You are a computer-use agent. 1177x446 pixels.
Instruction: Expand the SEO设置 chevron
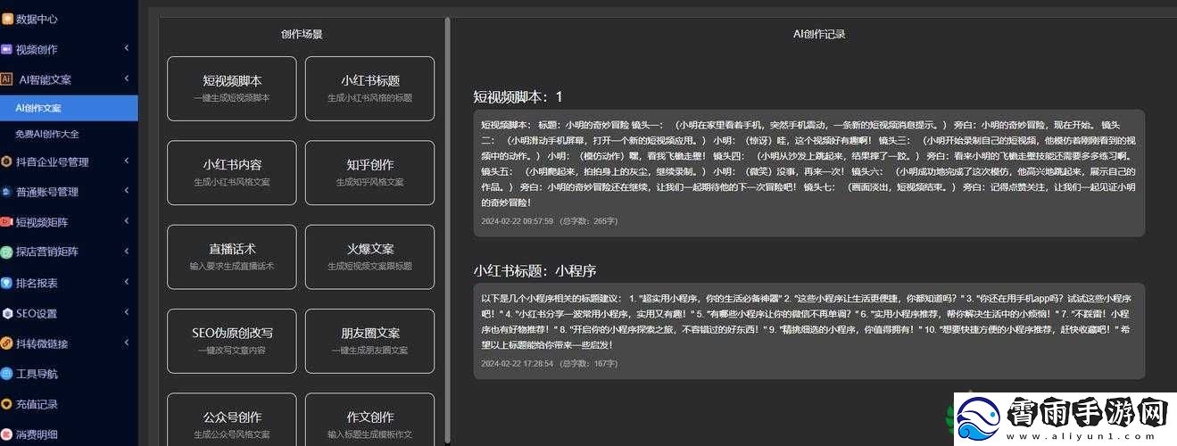(x=126, y=313)
